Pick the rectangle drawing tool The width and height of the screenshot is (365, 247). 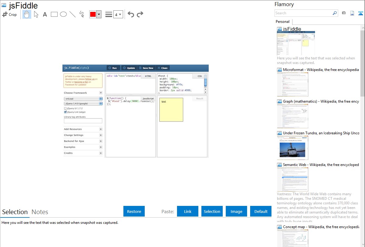54,14
